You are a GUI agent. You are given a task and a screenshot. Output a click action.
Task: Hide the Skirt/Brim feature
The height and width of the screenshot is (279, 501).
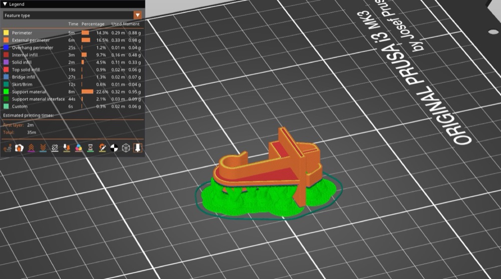22,84
